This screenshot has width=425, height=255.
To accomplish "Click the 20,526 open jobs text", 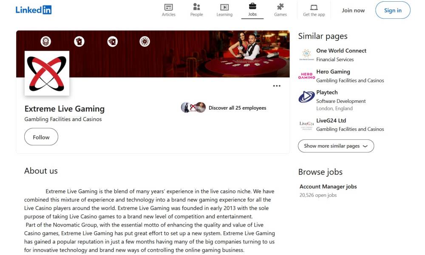I will [x=318, y=195].
